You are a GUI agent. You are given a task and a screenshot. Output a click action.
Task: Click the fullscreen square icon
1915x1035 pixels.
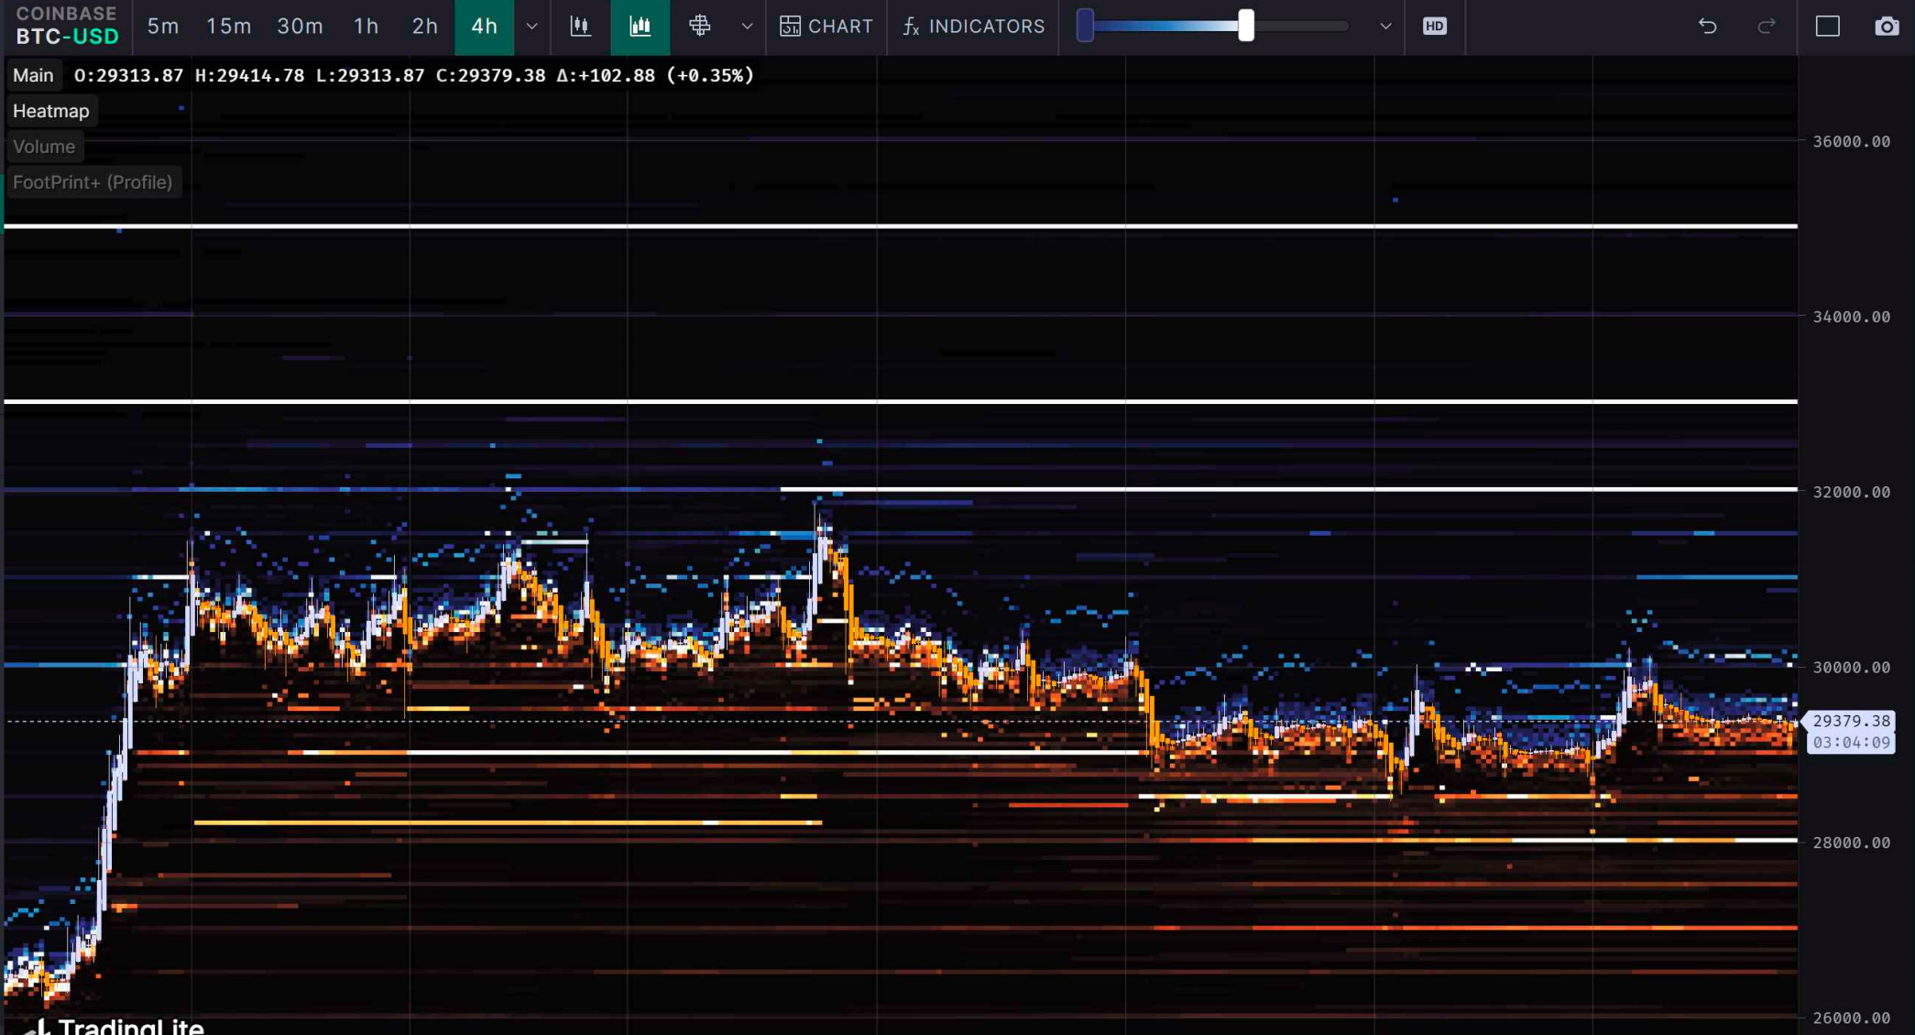pos(1827,27)
